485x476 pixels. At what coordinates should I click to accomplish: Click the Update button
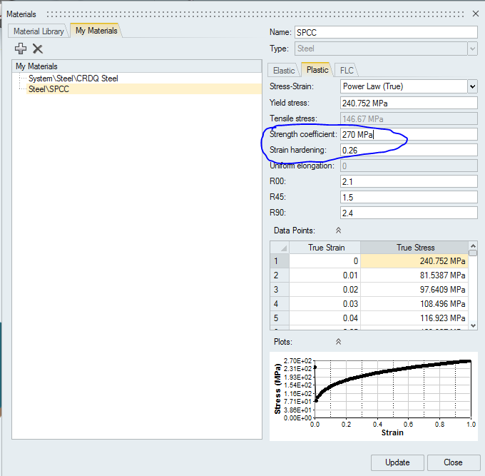397,462
